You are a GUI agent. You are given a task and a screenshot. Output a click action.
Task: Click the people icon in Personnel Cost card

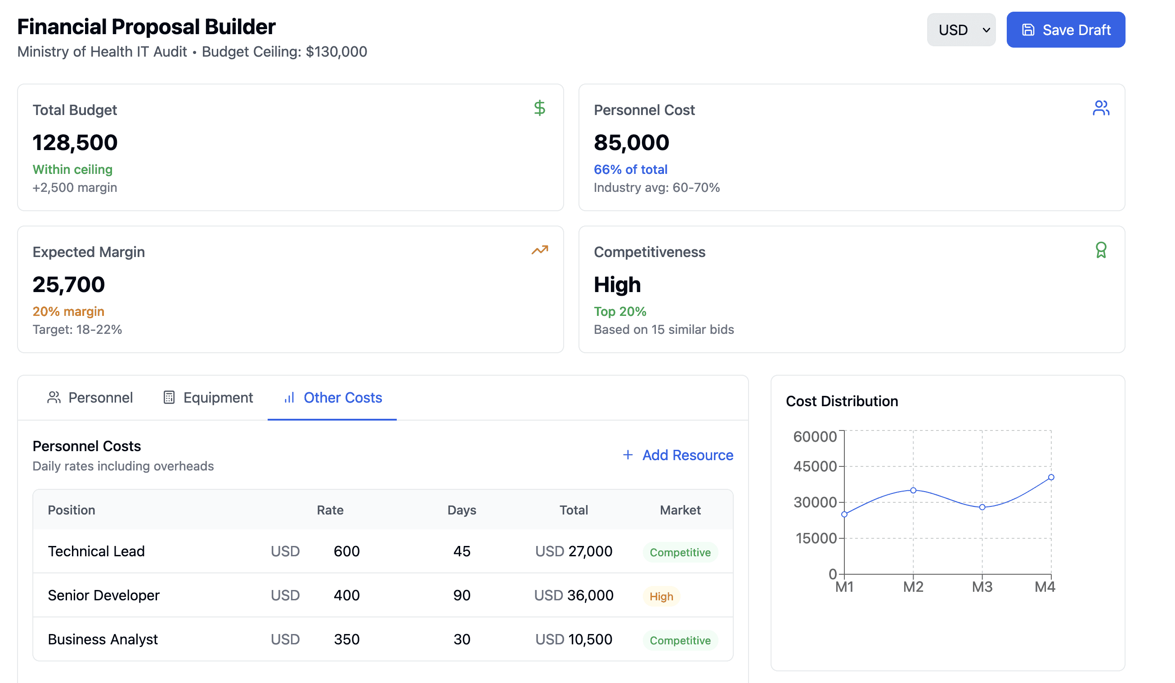point(1100,108)
